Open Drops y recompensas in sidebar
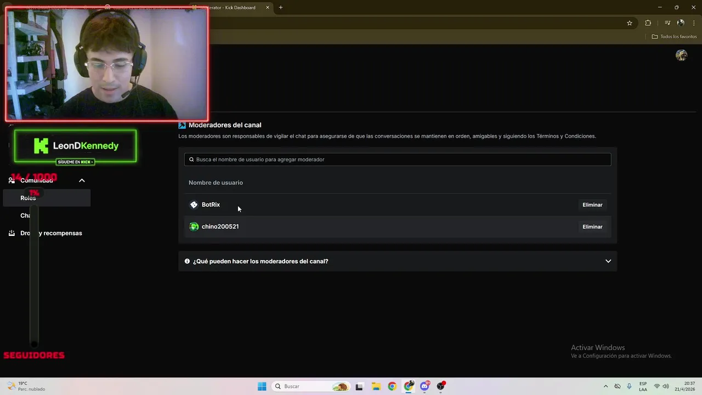 click(x=47, y=233)
